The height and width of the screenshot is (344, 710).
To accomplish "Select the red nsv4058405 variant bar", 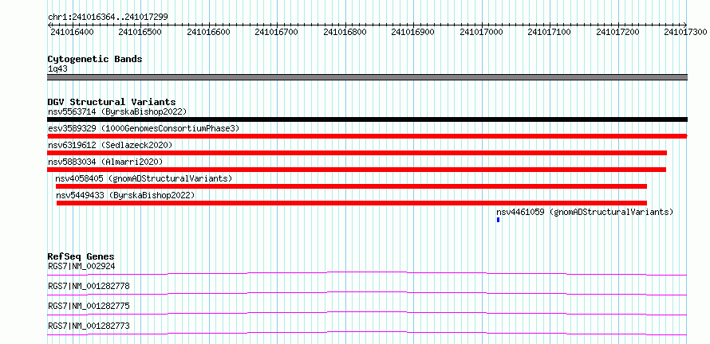I will coord(351,186).
